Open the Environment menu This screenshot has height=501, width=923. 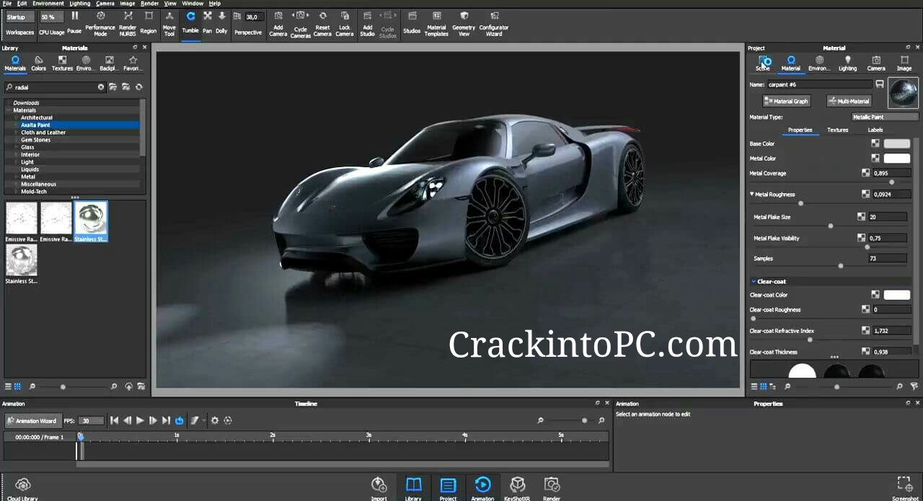coord(49,4)
